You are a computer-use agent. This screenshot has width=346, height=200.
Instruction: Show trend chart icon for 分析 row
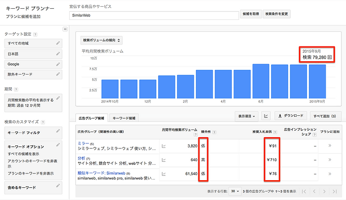(163, 160)
